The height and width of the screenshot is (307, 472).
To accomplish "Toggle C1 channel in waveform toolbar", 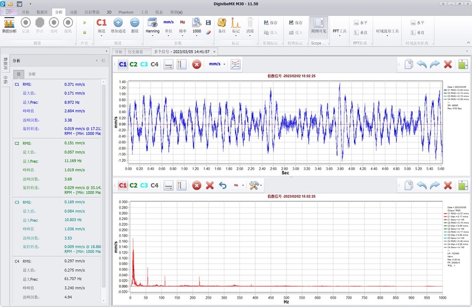I will (123, 64).
